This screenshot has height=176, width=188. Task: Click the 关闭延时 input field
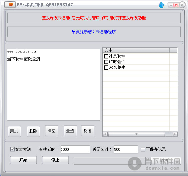(126, 149)
